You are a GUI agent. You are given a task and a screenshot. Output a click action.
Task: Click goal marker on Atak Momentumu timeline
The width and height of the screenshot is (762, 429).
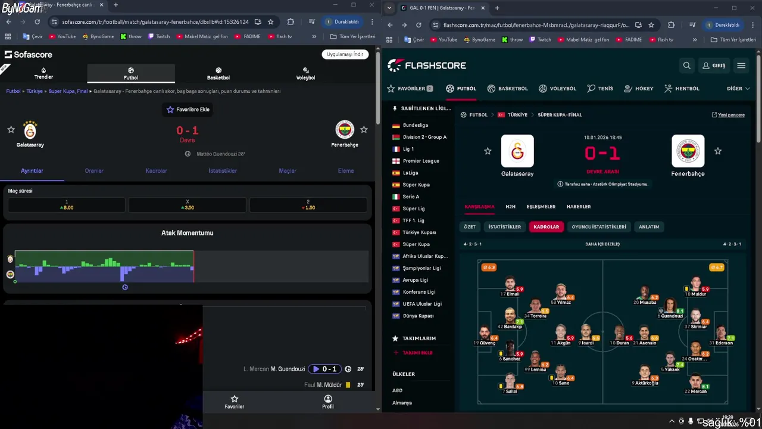(125, 287)
